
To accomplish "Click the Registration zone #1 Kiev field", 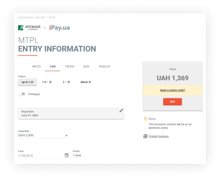I will click(x=71, y=114).
